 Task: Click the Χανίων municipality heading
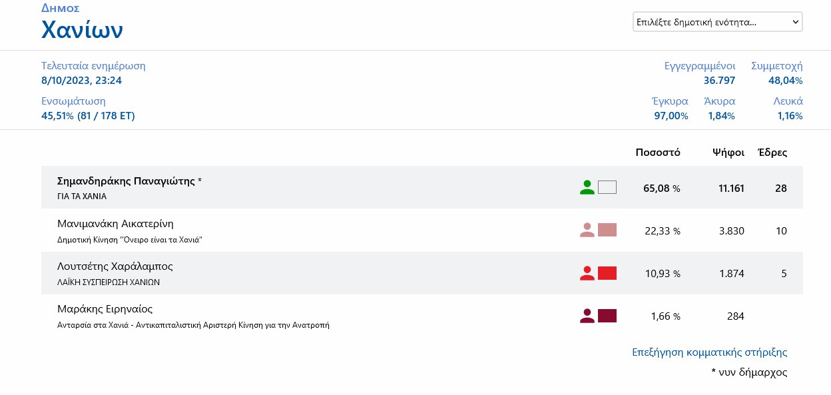click(x=82, y=31)
